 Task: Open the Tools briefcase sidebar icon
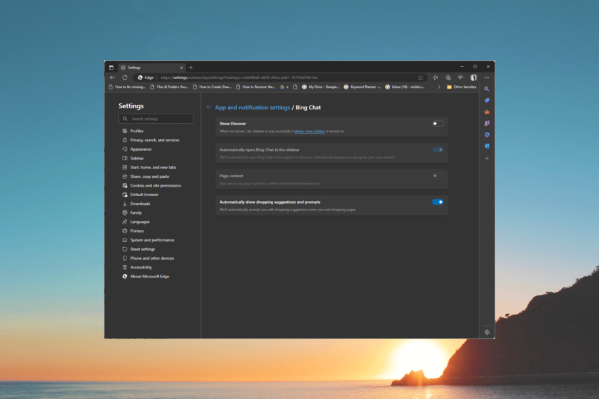tap(487, 112)
